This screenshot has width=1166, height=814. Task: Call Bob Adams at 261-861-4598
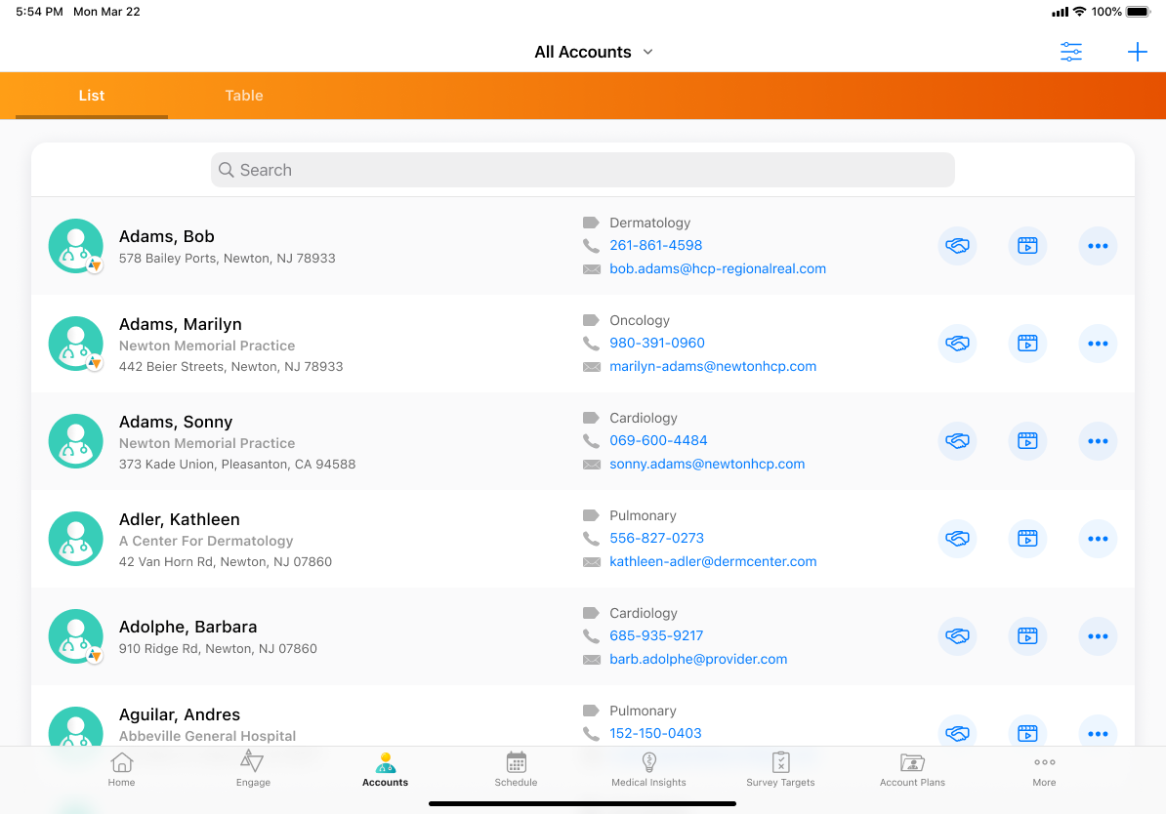655,246
